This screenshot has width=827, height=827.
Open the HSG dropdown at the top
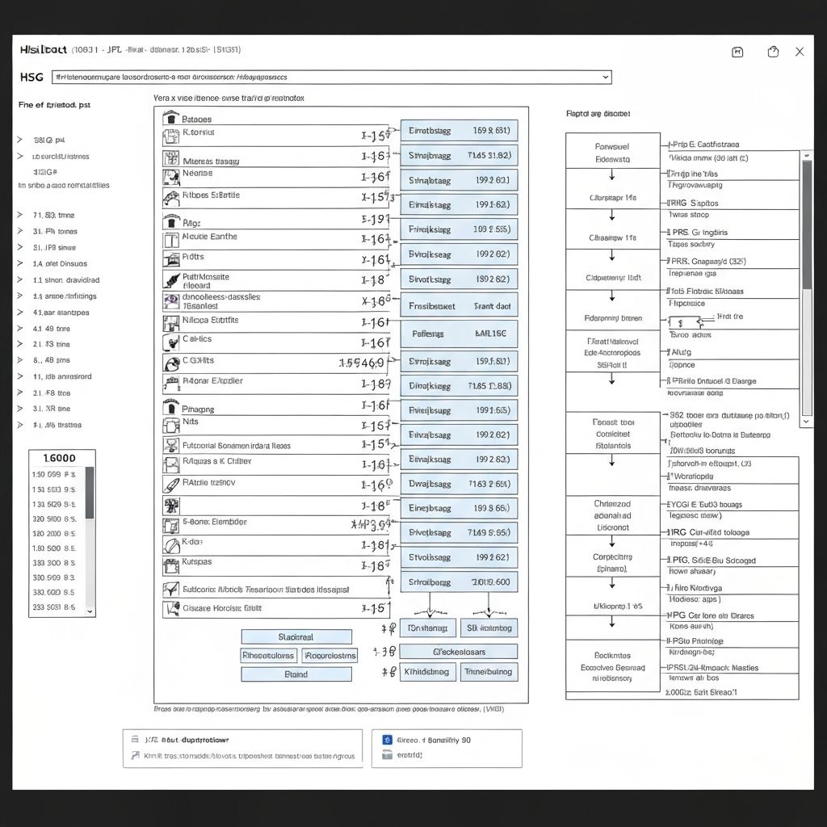tap(606, 77)
